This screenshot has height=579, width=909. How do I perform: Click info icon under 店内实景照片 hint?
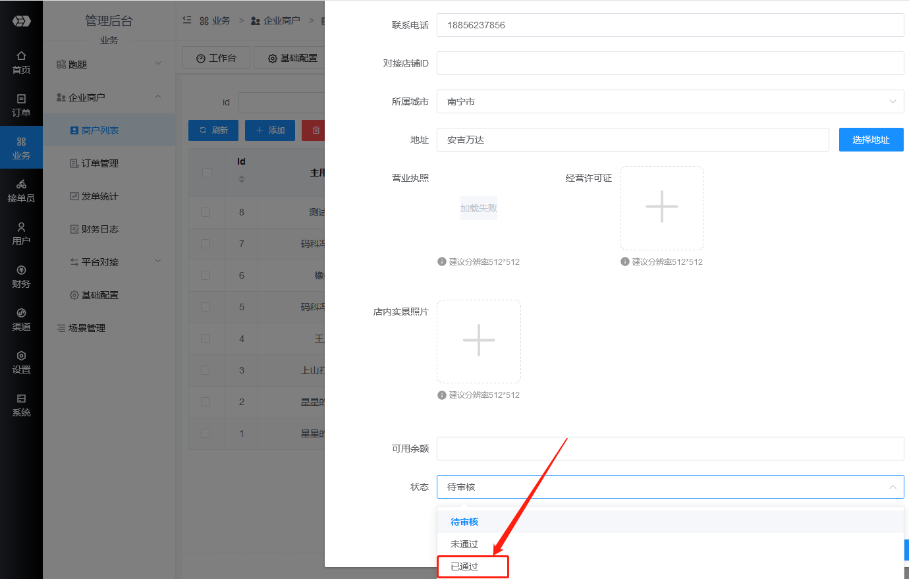[442, 395]
